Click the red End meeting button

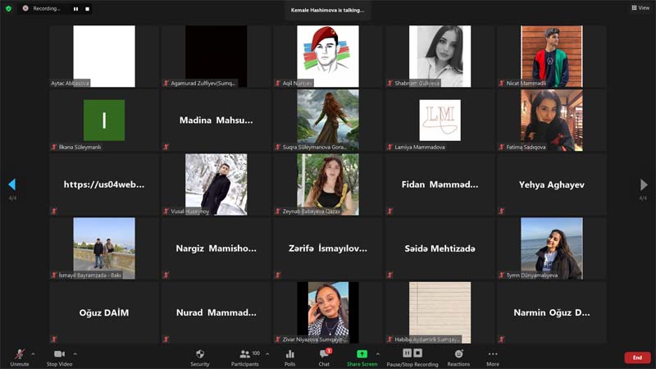pyautogui.click(x=637, y=358)
